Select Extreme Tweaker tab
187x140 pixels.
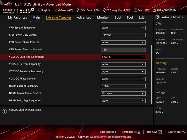pos(58,18)
